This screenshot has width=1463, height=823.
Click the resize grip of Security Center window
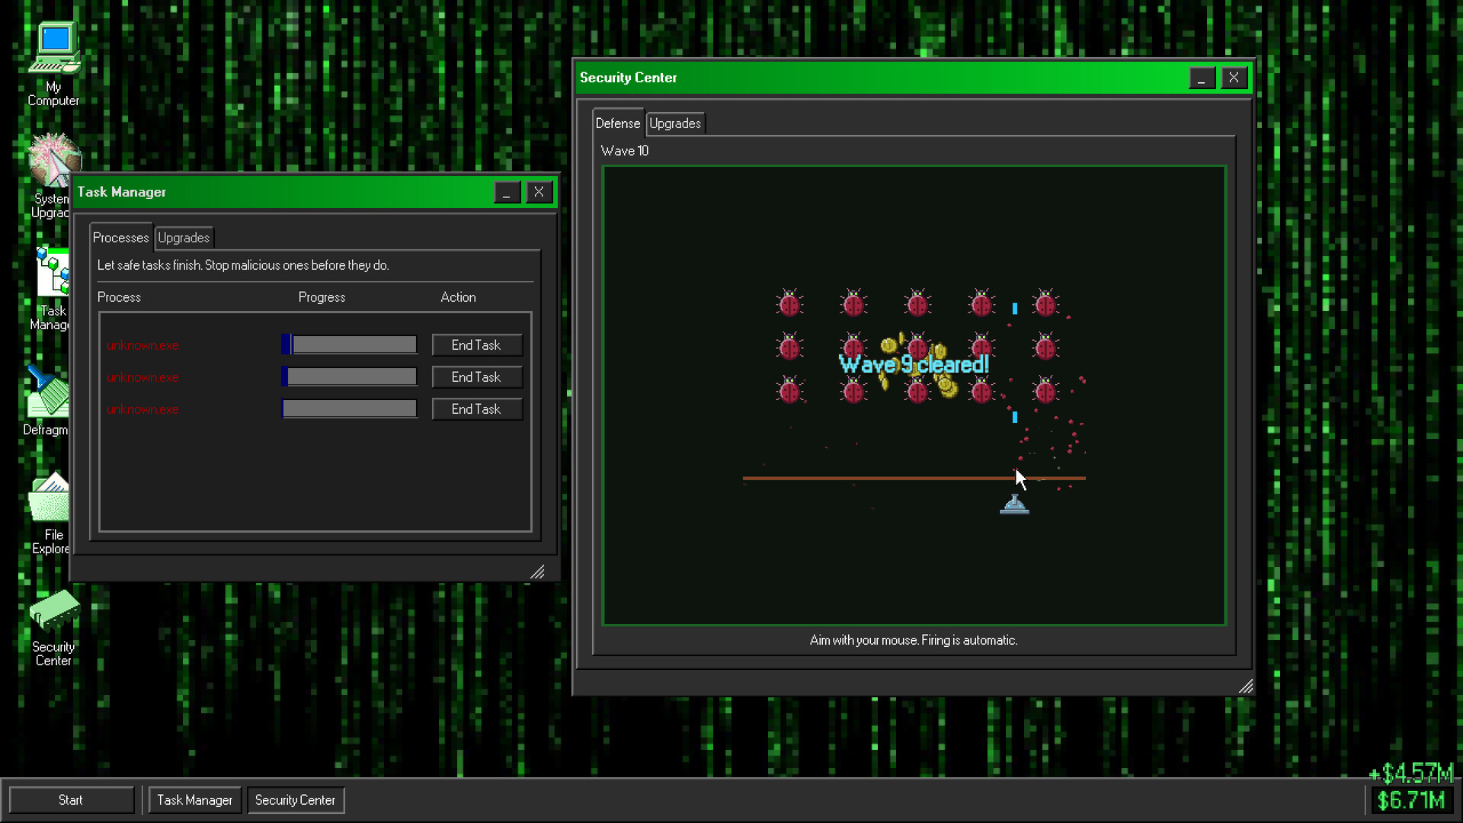pyautogui.click(x=1246, y=686)
